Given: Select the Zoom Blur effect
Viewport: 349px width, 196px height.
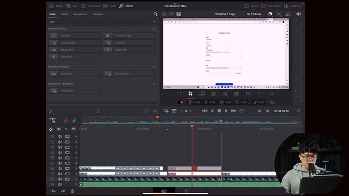Looking at the screenshot, I should 75,57.
